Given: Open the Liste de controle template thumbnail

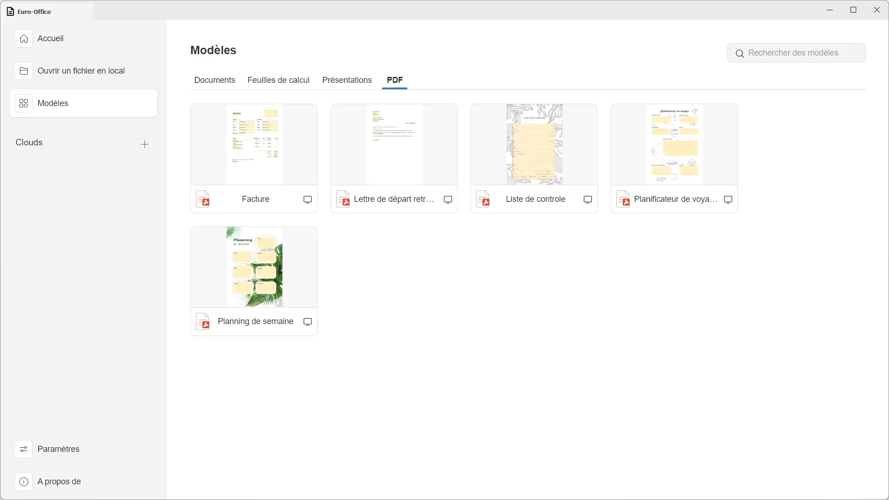Looking at the screenshot, I should coord(534,144).
